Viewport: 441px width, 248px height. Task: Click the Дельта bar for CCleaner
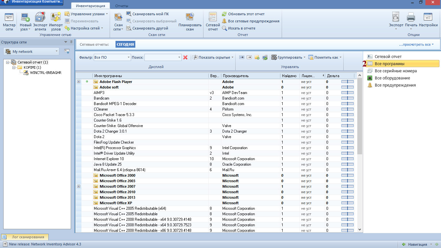tap(348, 109)
